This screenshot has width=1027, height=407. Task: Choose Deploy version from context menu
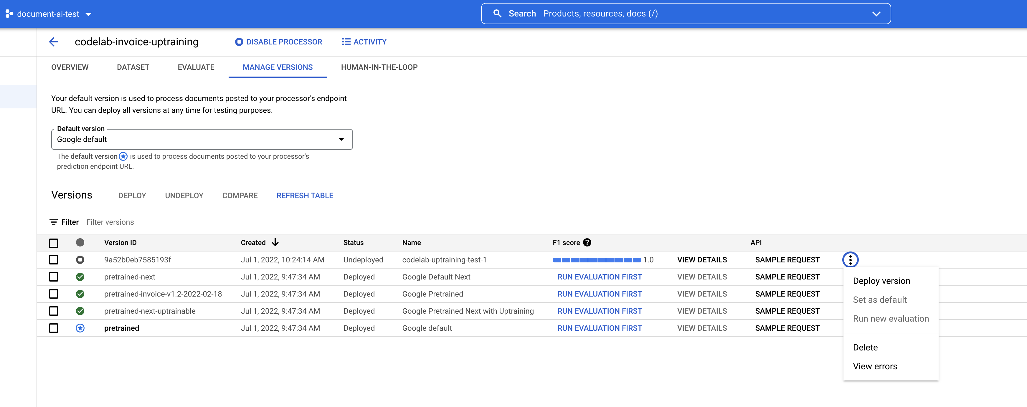(881, 281)
